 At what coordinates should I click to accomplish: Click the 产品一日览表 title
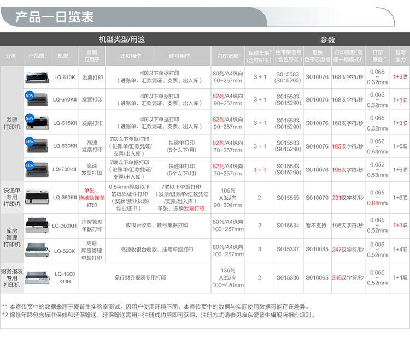point(54,17)
